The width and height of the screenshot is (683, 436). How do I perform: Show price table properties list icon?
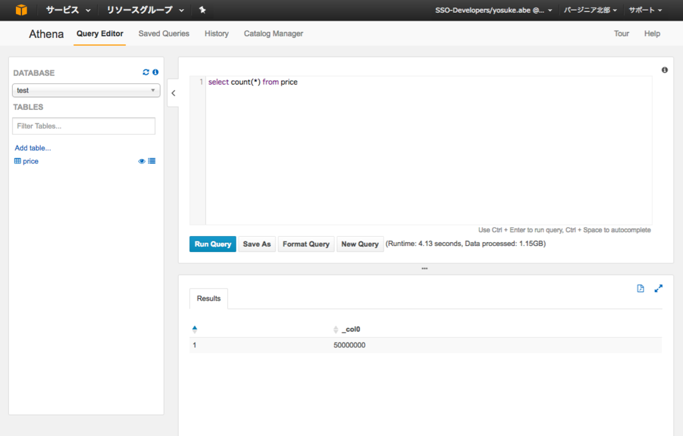point(151,161)
